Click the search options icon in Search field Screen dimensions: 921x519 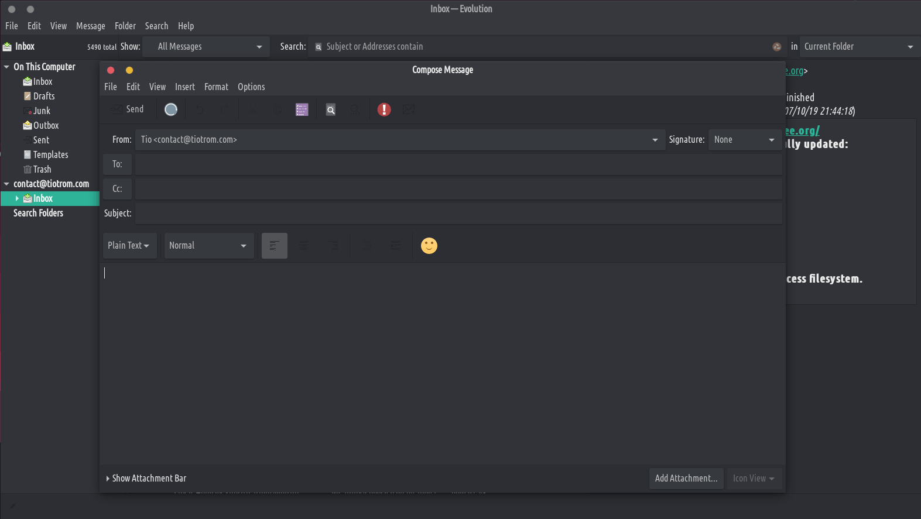319,47
